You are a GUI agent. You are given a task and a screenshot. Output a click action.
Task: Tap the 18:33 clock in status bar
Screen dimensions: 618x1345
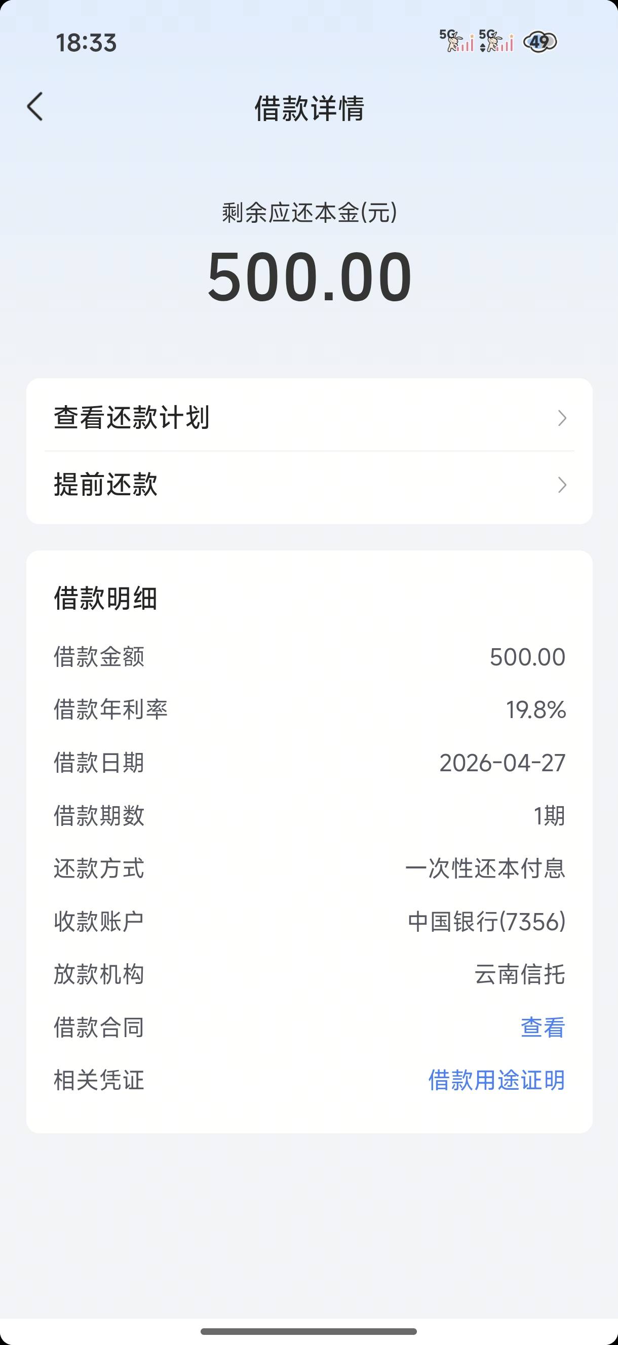86,43
